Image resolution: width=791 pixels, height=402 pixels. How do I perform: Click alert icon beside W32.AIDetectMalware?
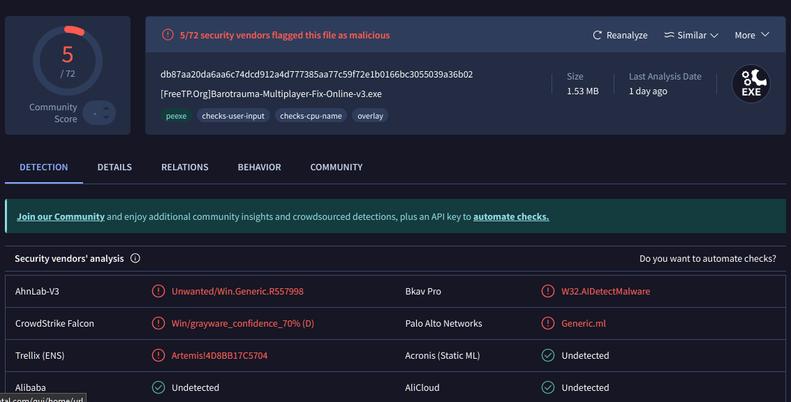pos(548,291)
